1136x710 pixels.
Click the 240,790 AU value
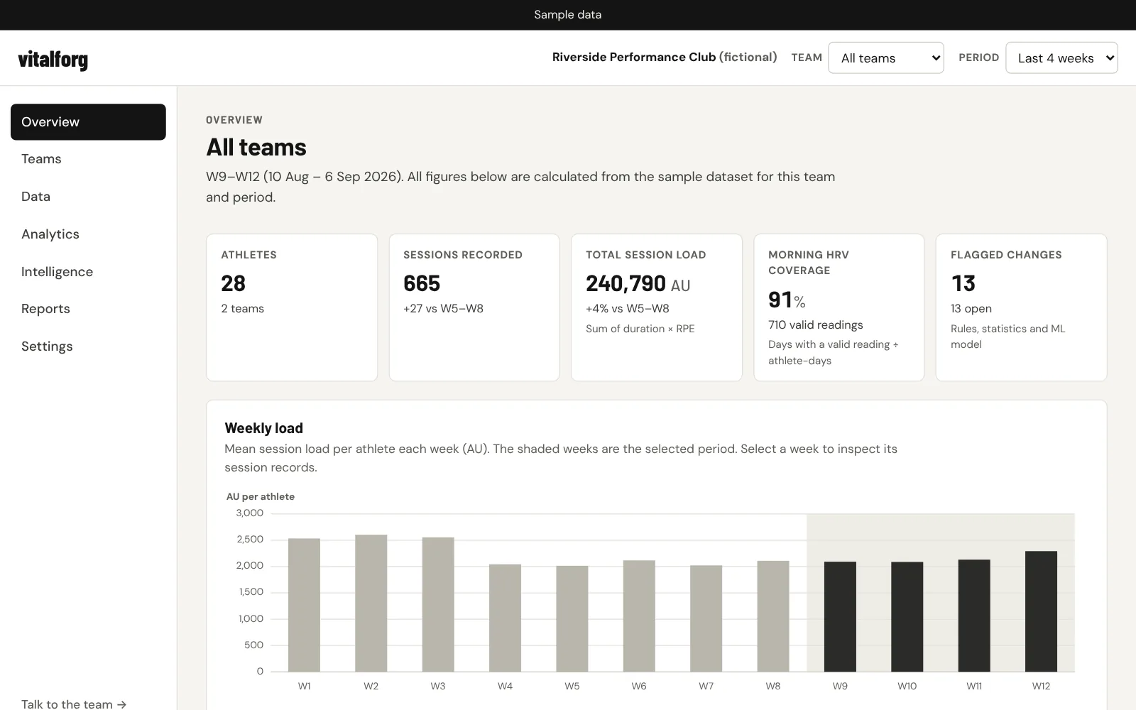pyautogui.click(x=638, y=283)
